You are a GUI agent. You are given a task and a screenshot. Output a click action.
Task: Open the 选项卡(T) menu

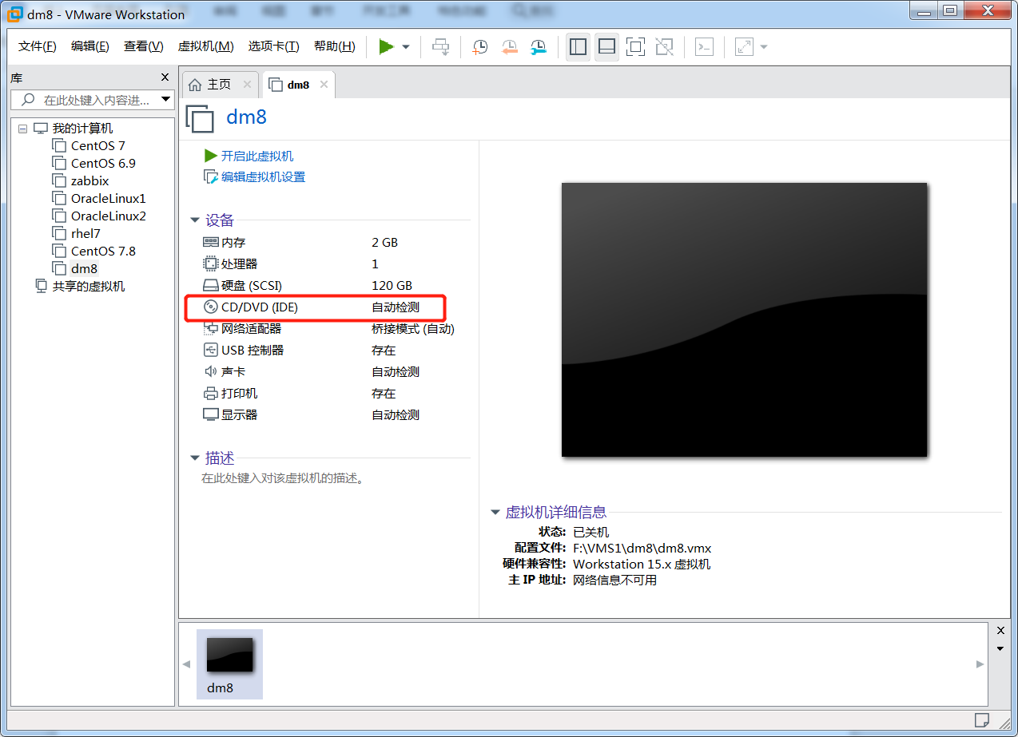[x=273, y=46]
